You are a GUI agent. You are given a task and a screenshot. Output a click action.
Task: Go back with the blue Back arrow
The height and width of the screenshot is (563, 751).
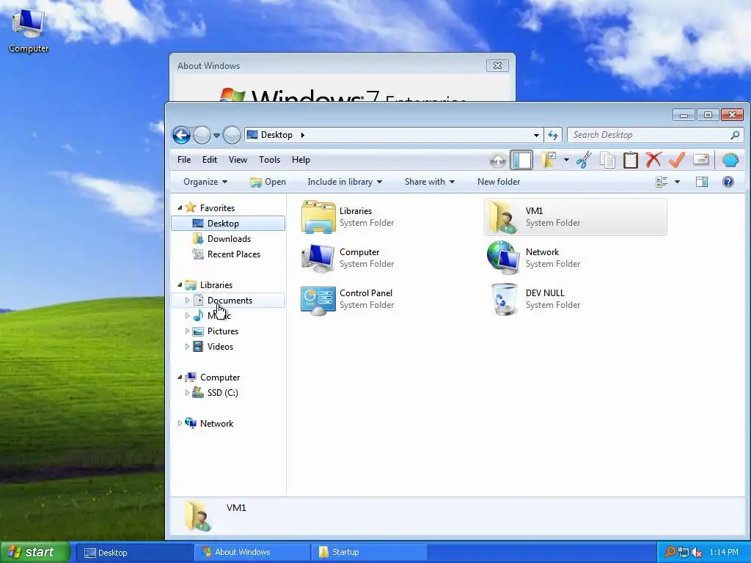point(182,136)
